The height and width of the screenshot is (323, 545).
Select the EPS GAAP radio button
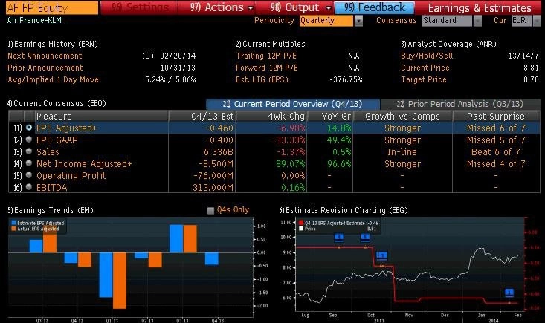[x=29, y=140]
